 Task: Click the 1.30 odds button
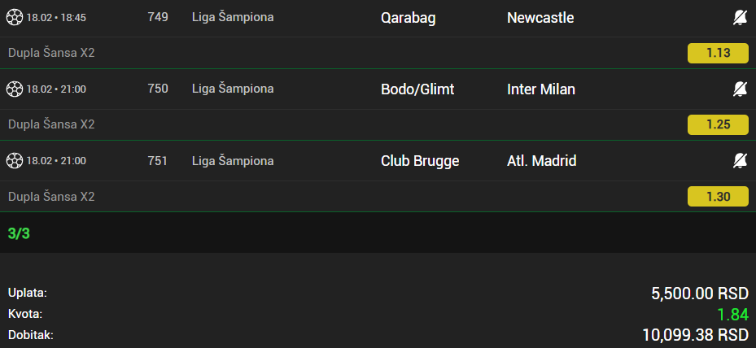[718, 196]
